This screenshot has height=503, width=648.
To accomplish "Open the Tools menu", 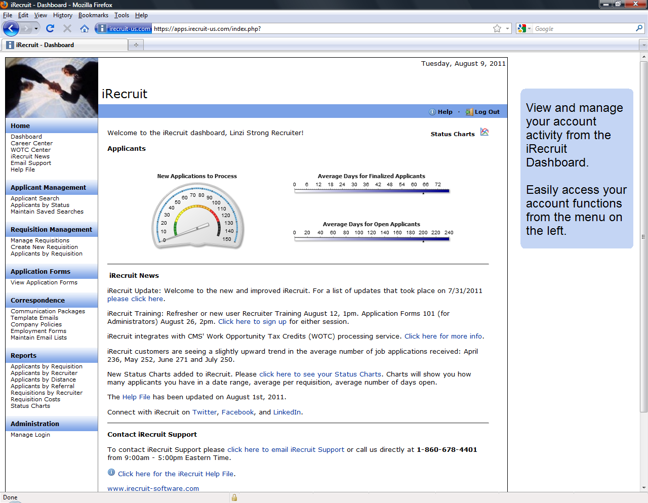I will point(121,15).
